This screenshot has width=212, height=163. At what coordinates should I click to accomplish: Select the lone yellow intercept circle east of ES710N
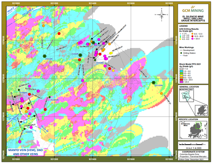coord(131,59)
